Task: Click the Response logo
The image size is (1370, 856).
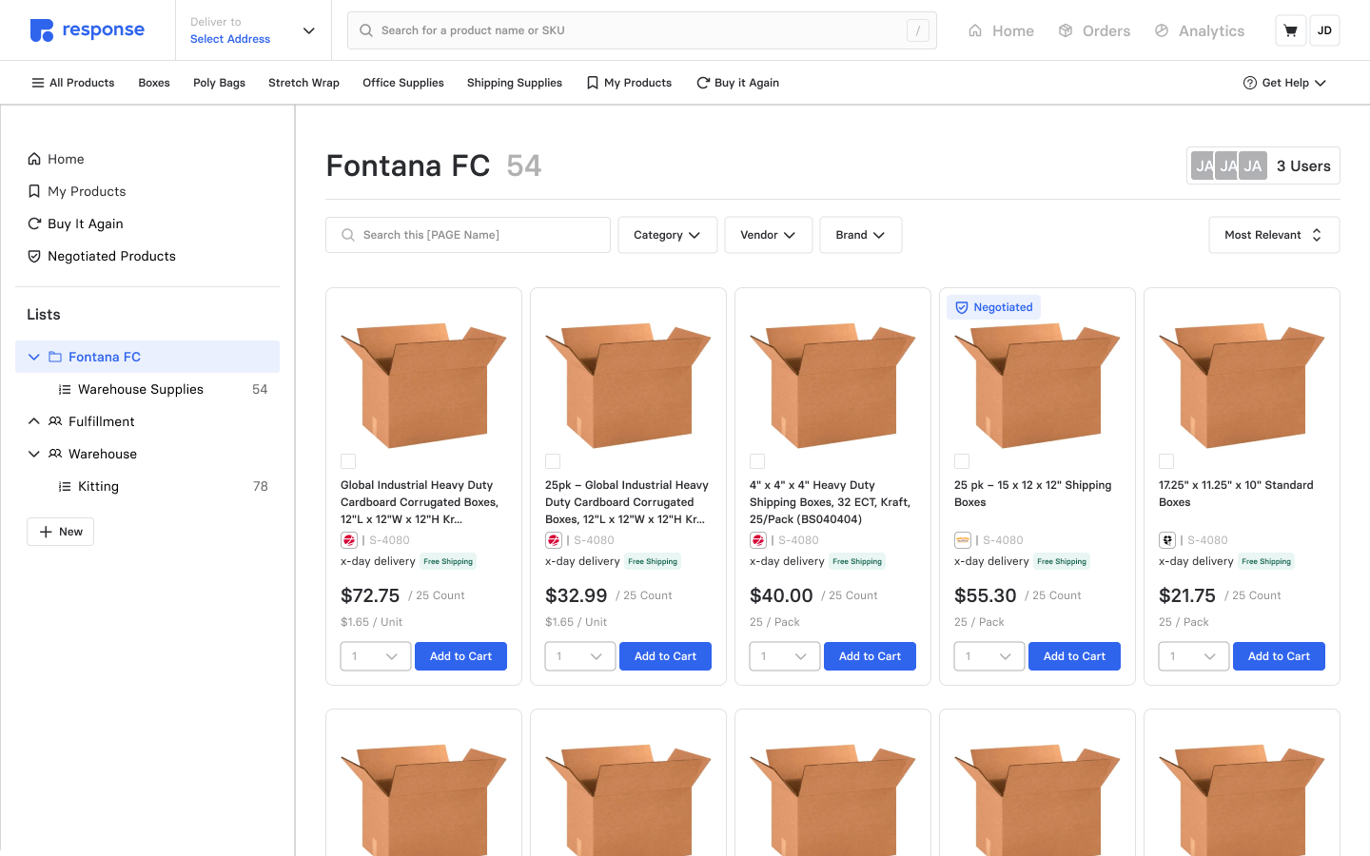Action: 87,30
